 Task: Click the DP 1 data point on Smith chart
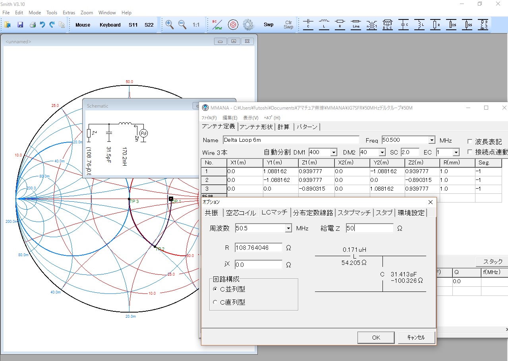click(171, 198)
